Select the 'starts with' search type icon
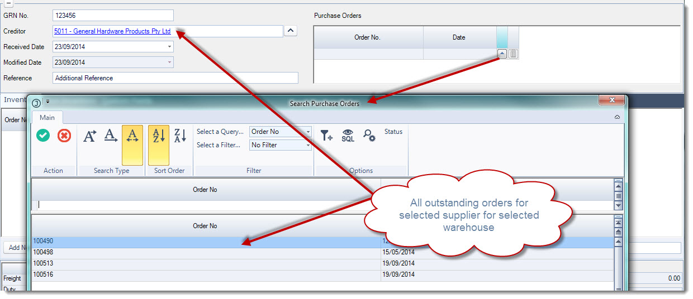This screenshot has height=299, width=693. (90, 136)
